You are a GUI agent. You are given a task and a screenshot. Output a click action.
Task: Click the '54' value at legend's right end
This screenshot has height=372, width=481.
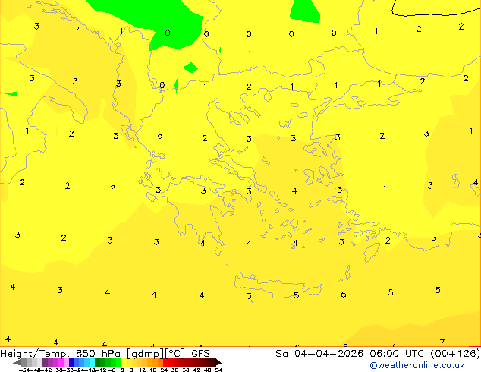coord(218,370)
